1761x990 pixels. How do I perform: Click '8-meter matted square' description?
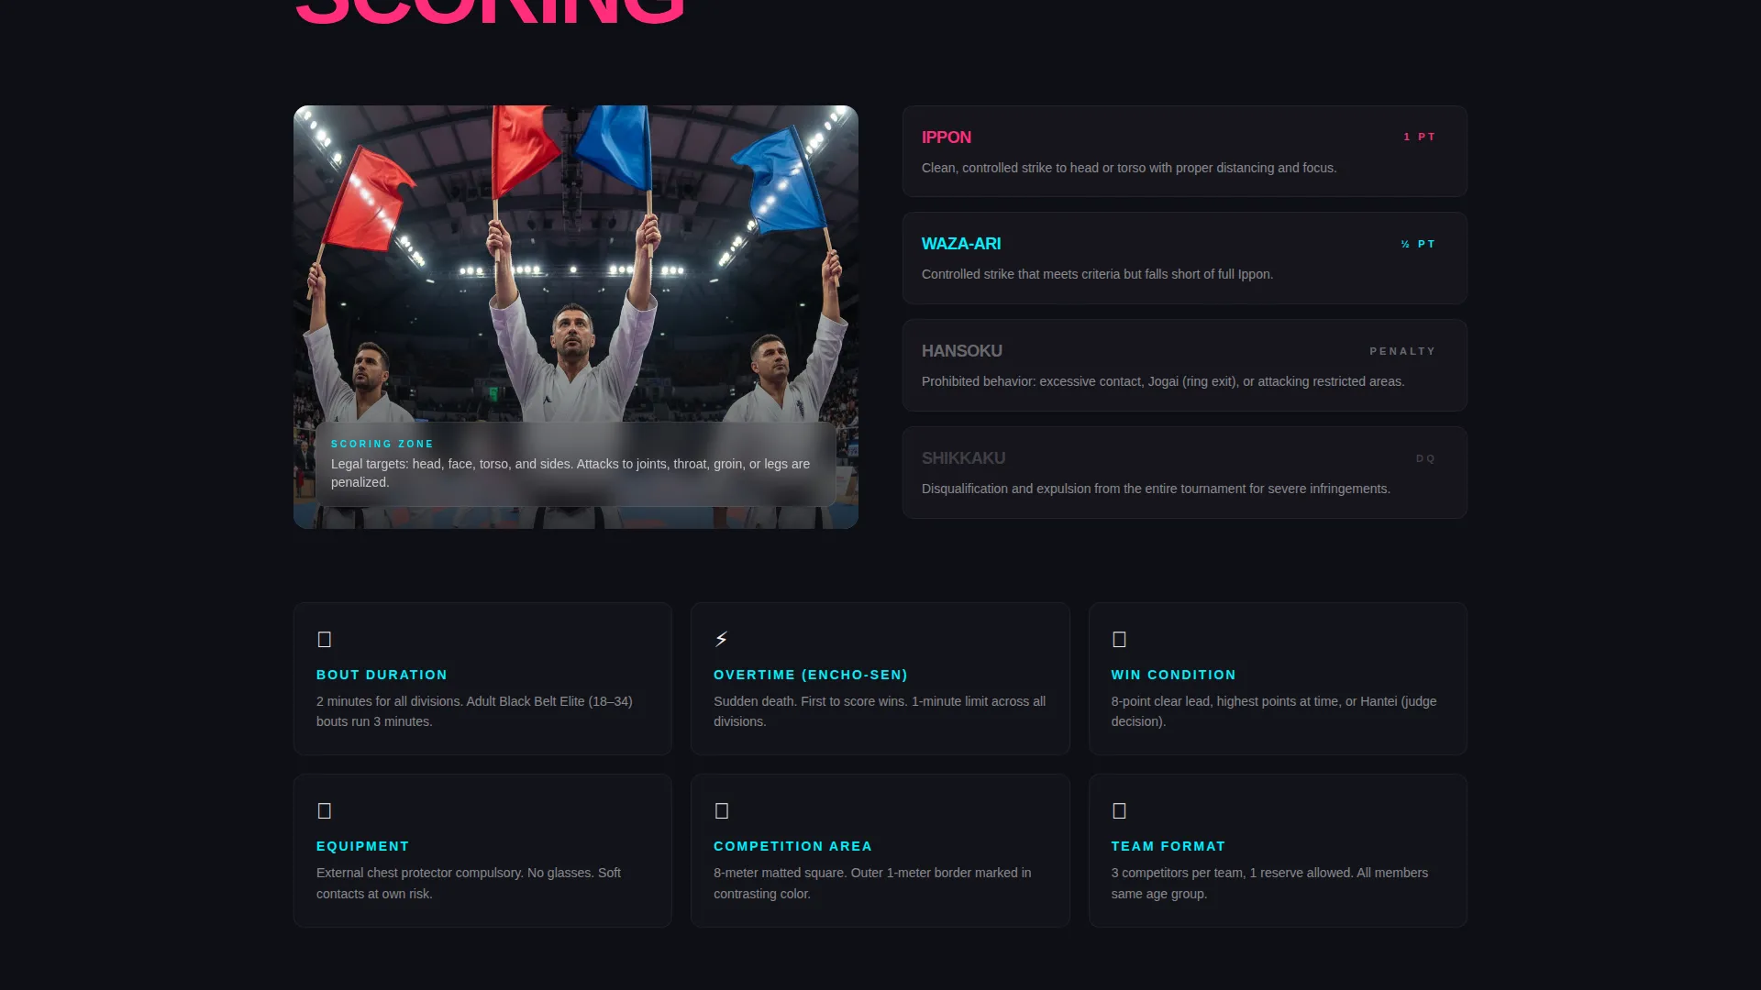click(872, 883)
